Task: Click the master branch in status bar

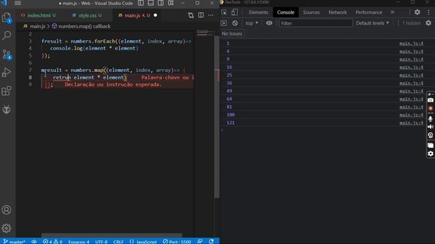Action: coord(14,241)
